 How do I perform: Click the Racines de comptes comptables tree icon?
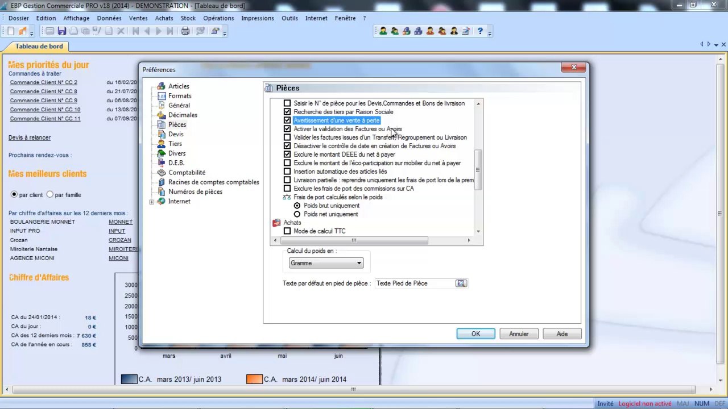[162, 182]
